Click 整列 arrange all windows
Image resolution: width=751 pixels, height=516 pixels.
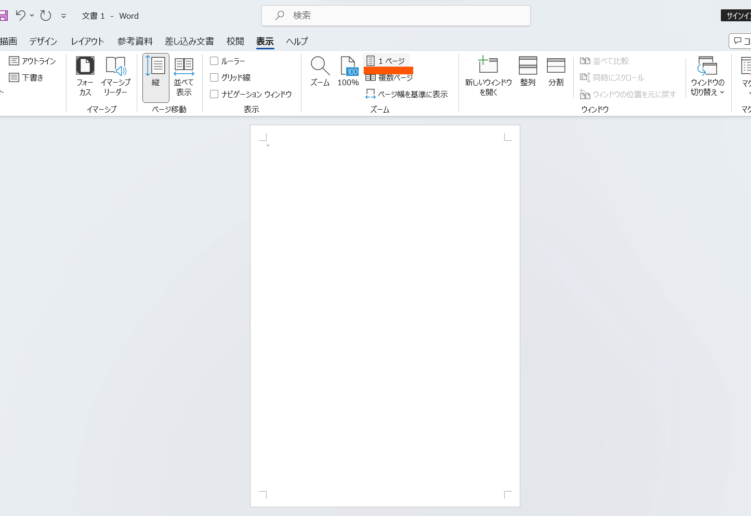528,71
